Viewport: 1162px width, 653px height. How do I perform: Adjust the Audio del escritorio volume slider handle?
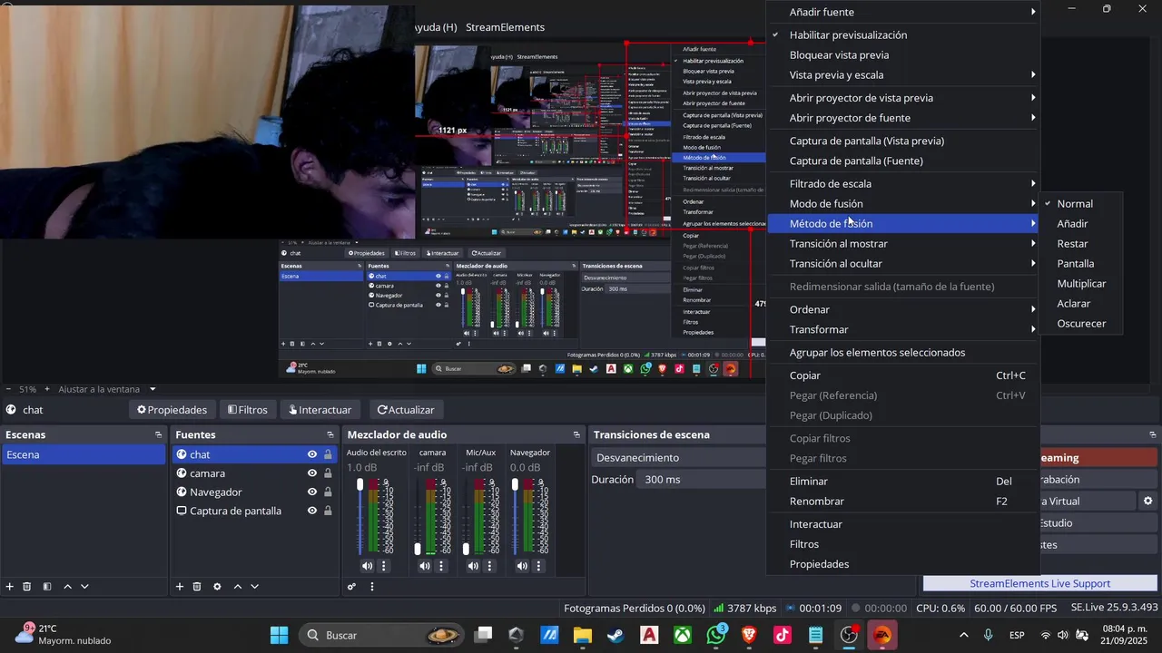[x=359, y=485]
